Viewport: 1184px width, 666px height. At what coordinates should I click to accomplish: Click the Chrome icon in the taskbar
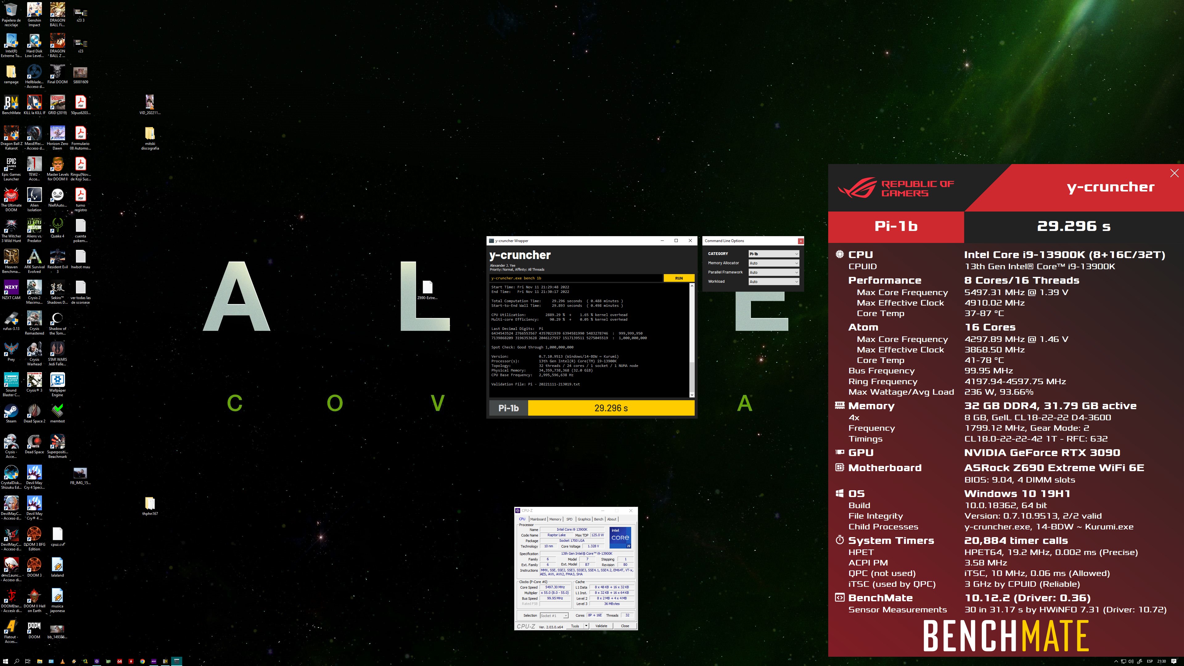coord(142,661)
